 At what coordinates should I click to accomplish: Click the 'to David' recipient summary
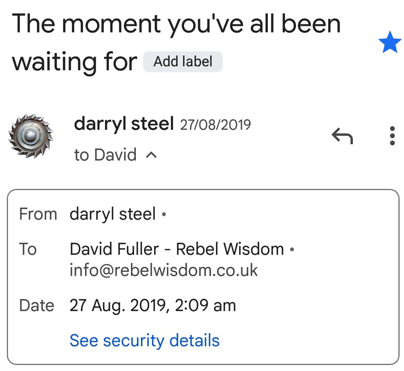[x=105, y=155]
